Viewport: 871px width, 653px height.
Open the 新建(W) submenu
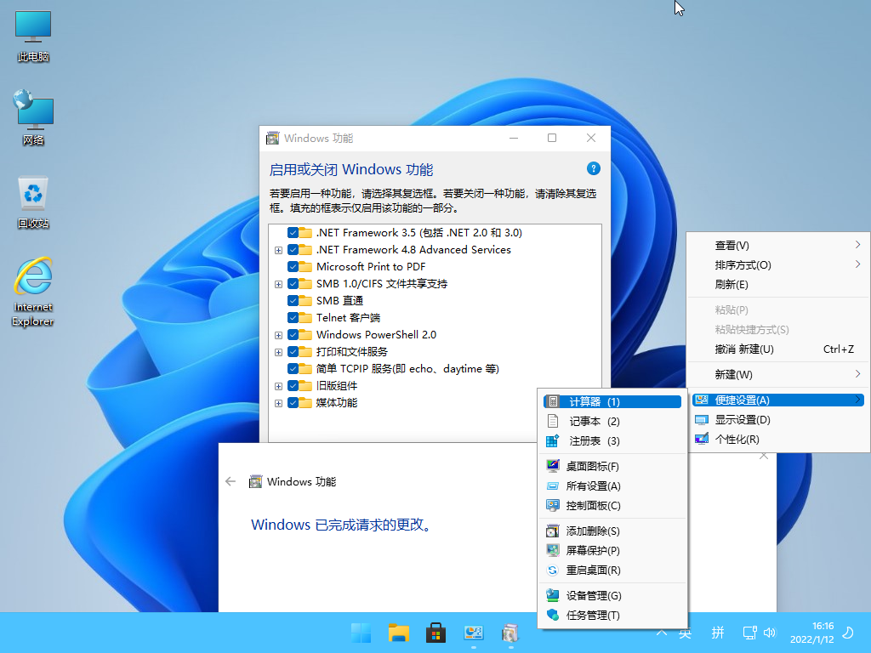777,375
